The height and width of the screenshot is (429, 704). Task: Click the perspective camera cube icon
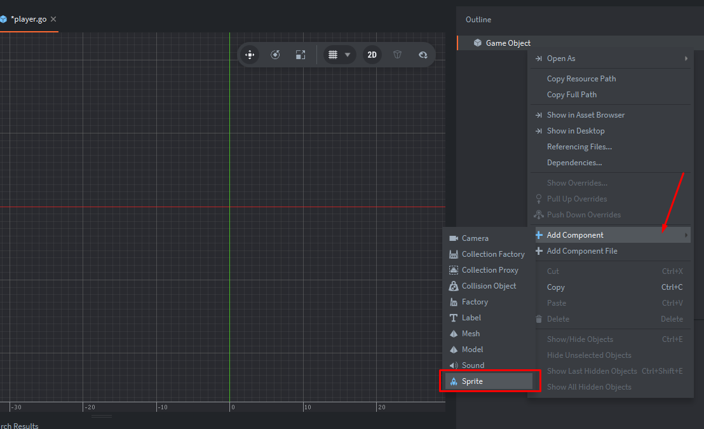pyautogui.click(x=398, y=55)
